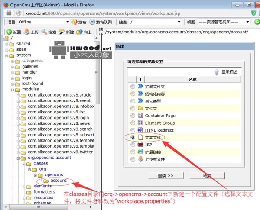
Task: Click the green reload icon beside view selector
Action: [257, 22]
